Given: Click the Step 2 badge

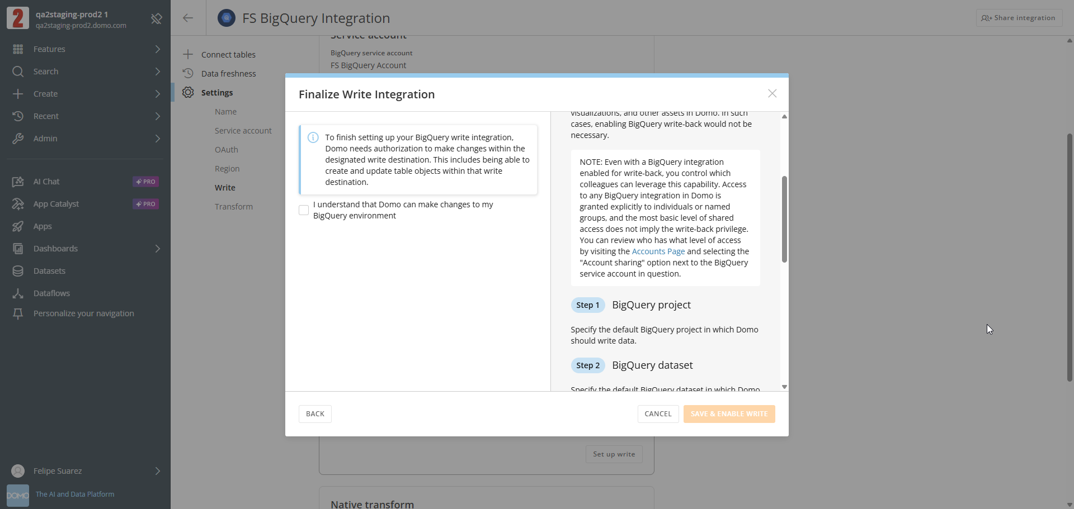Looking at the screenshot, I should click(588, 365).
